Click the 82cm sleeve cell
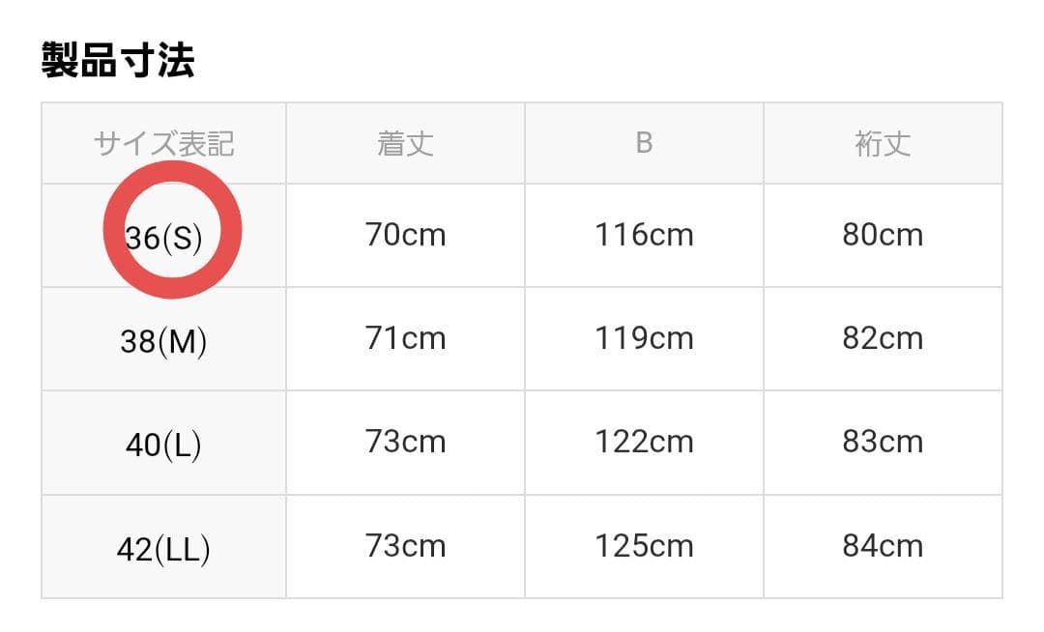1044x632 pixels. [x=883, y=338]
